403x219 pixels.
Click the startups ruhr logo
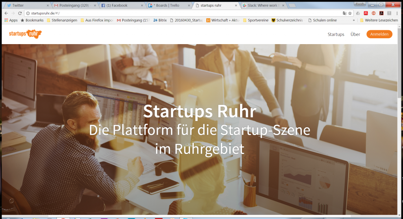(25, 34)
